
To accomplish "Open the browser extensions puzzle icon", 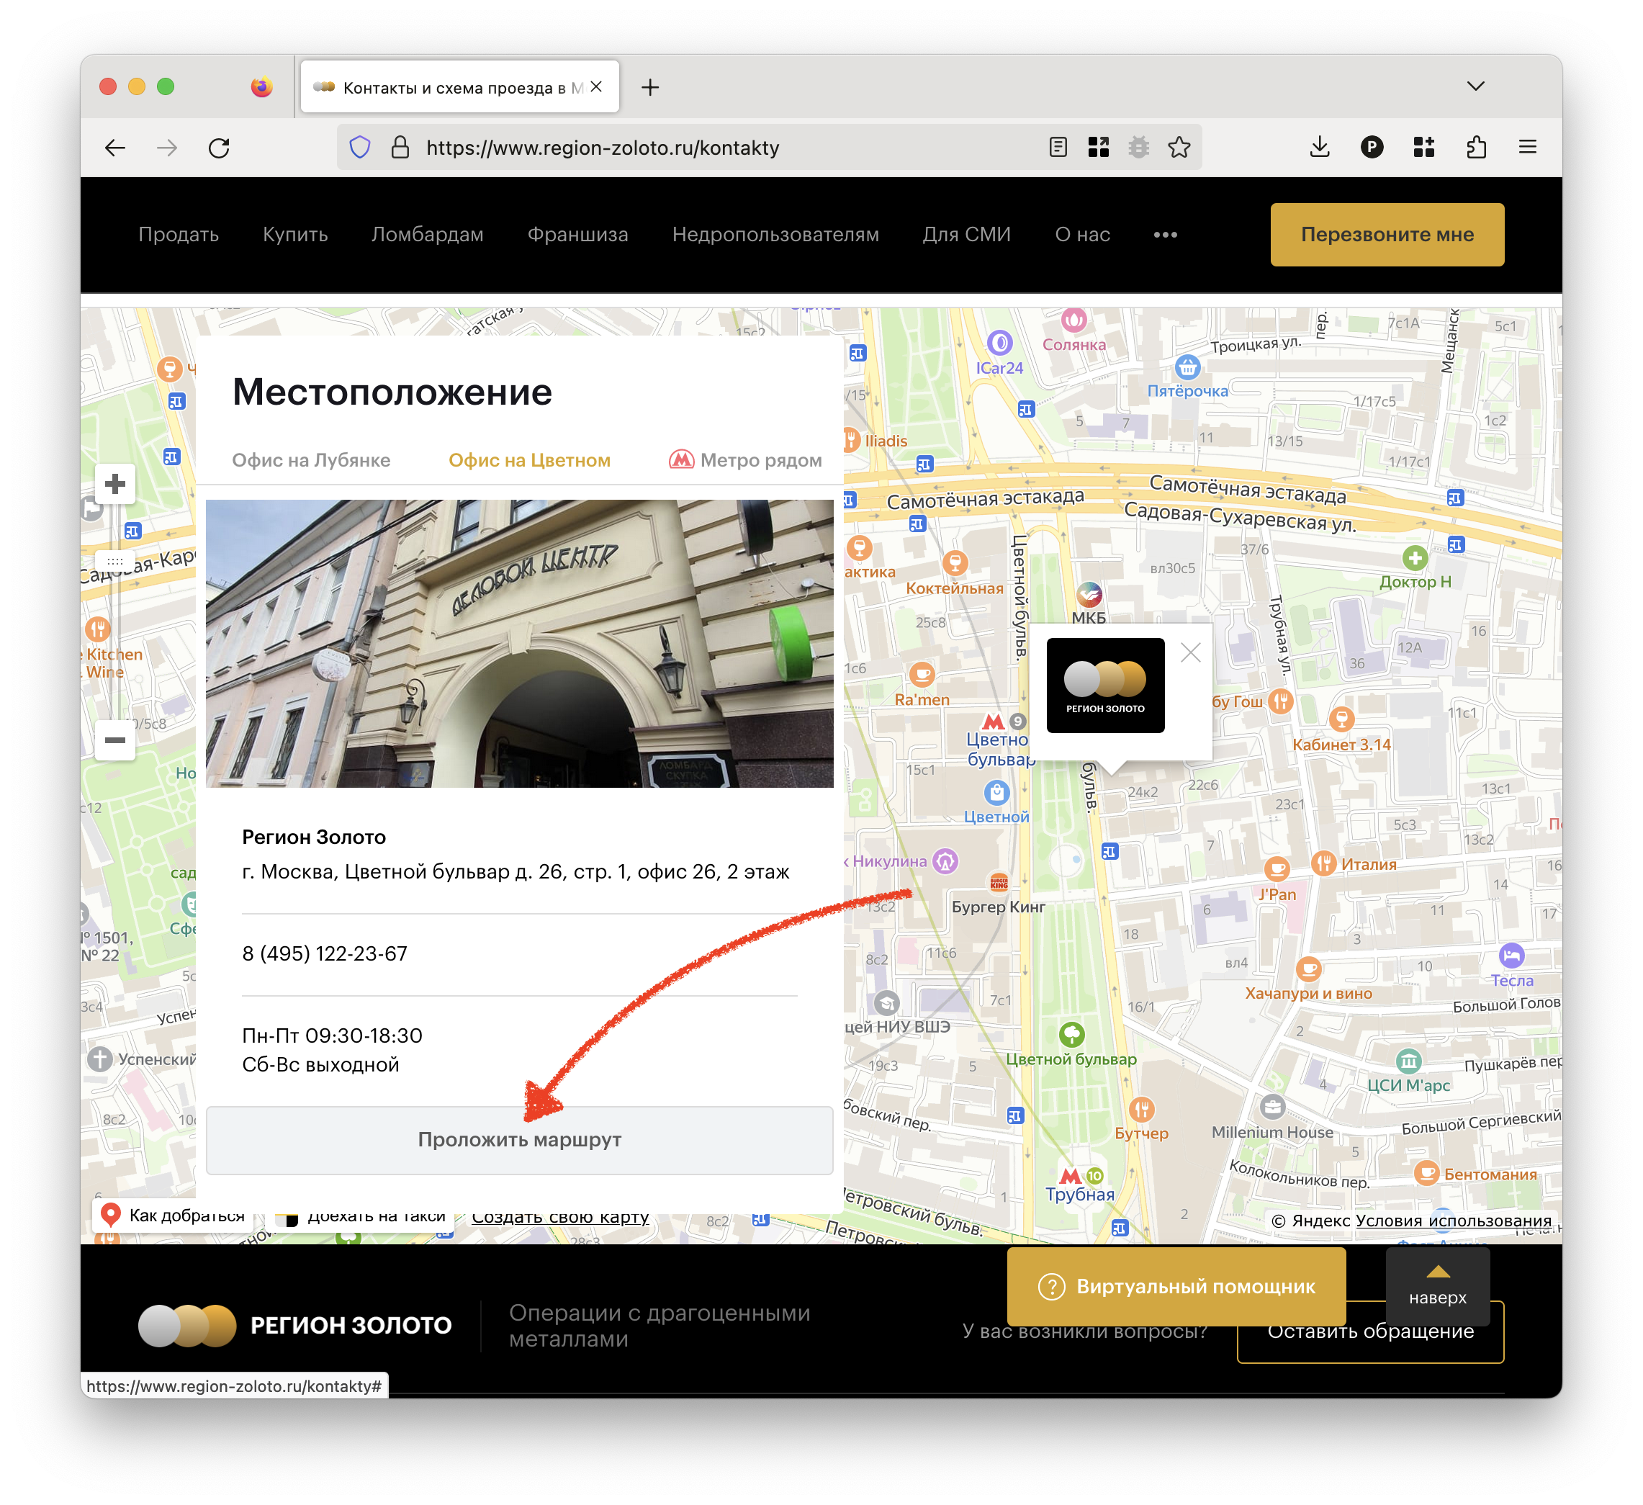I will (x=1476, y=148).
